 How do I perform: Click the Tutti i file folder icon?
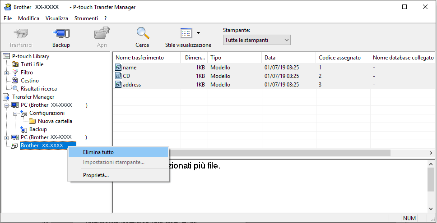coord(15,64)
